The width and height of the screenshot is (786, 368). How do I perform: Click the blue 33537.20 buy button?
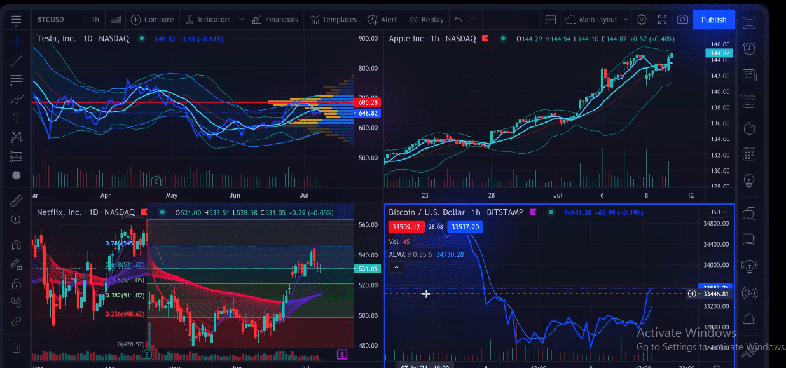point(464,227)
